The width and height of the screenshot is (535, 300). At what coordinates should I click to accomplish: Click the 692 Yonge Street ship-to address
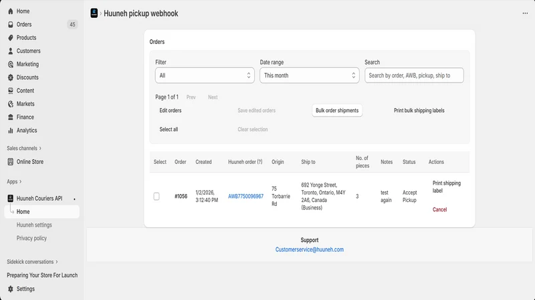click(x=323, y=196)
